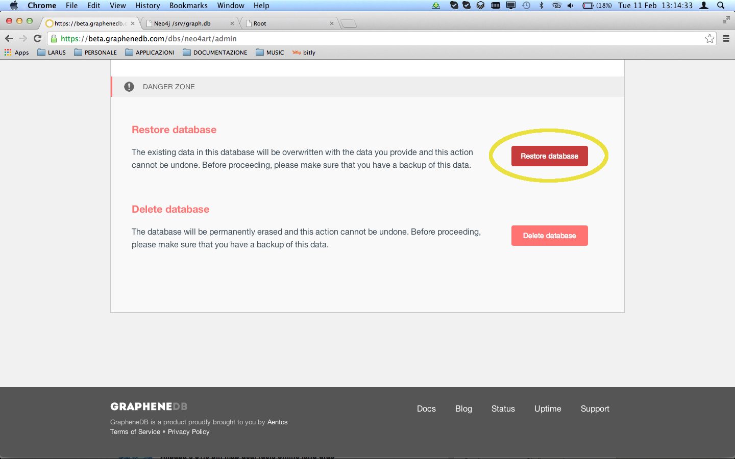Click the Delete database button

click(x=549, y=236)
